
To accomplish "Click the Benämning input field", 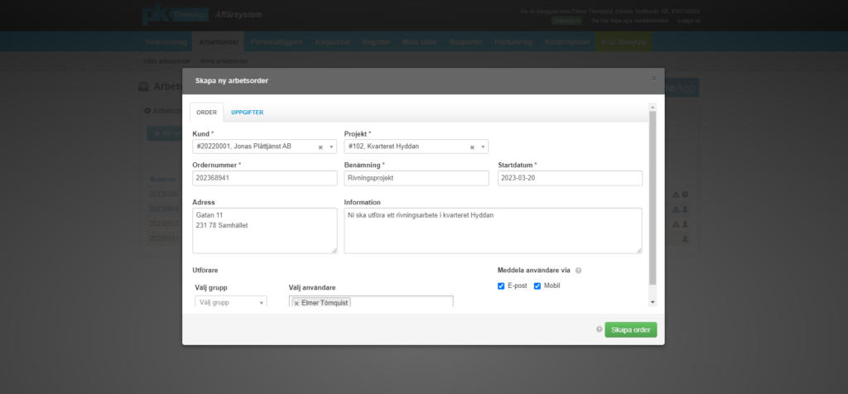I will [x=417, y=178].
